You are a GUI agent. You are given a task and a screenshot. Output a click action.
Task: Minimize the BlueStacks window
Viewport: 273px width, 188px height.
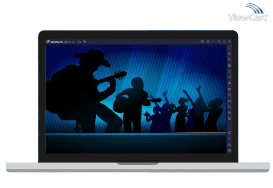[213, 42]
